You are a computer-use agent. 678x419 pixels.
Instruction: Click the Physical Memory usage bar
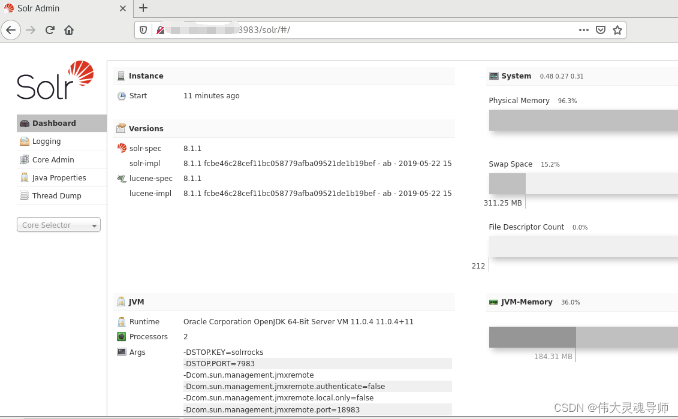[x=583, y=120]
